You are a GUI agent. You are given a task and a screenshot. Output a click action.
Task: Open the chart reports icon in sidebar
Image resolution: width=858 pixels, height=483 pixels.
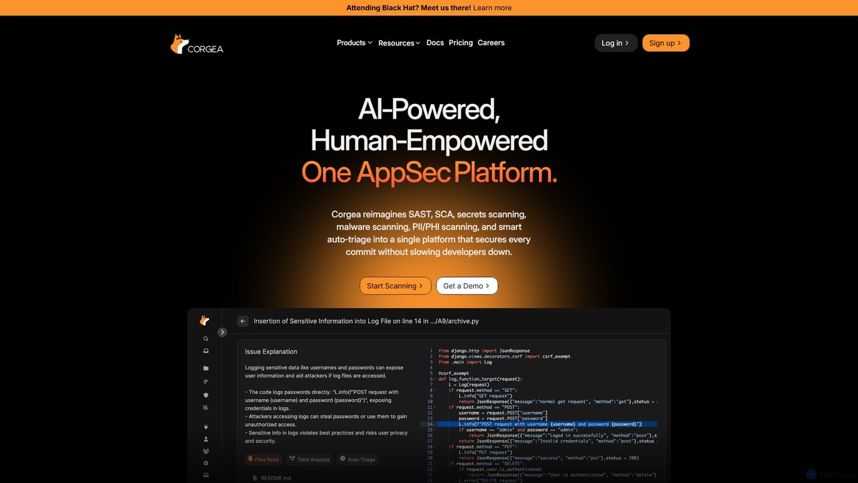click(206, 407)
